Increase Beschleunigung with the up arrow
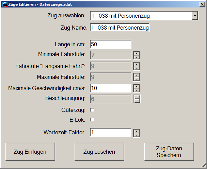The height and width of the screenshot is (169, 207). (x=137, y=97)
